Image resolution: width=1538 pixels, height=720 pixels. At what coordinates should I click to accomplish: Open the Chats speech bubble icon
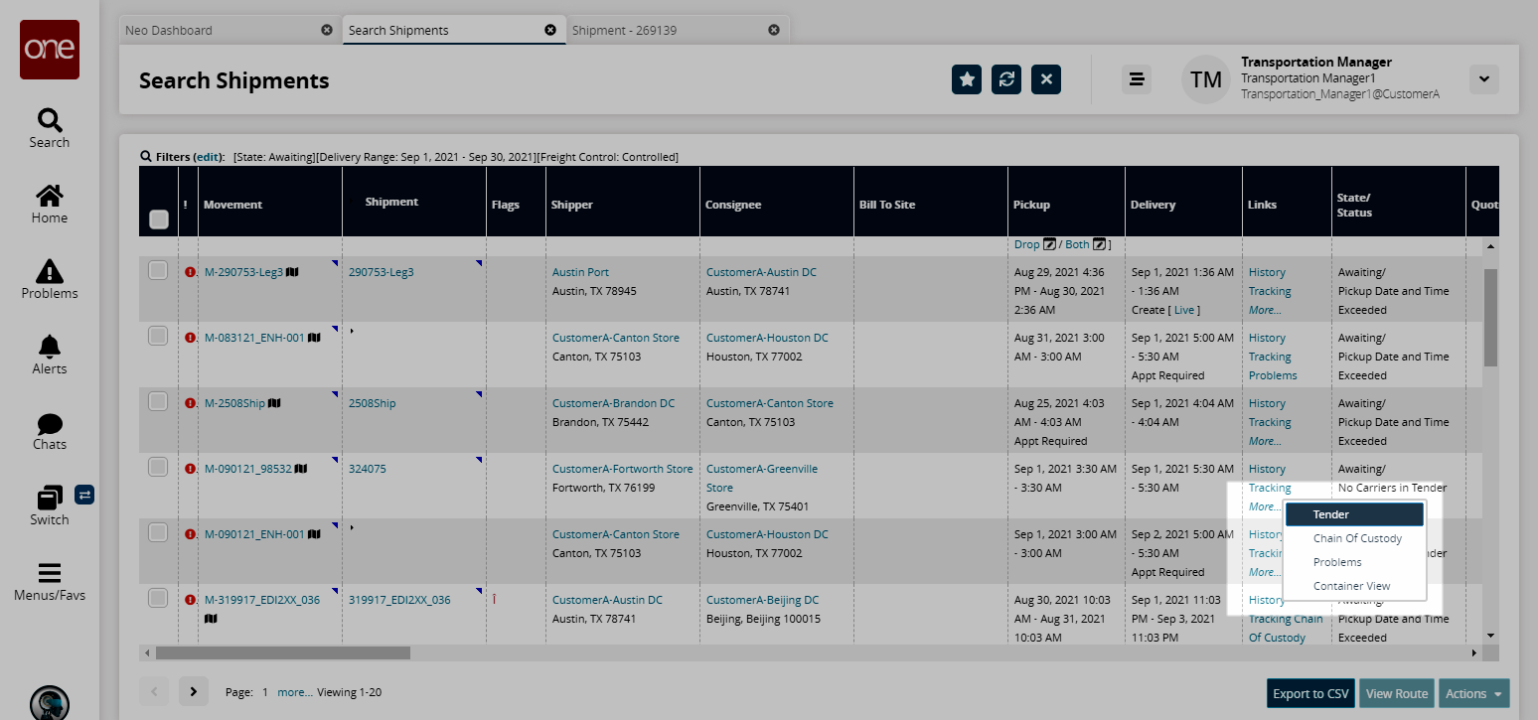point(49,424)
